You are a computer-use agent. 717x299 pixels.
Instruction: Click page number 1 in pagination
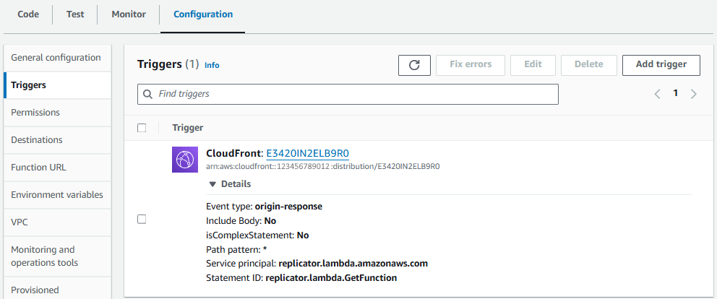[x=675, y=93]
